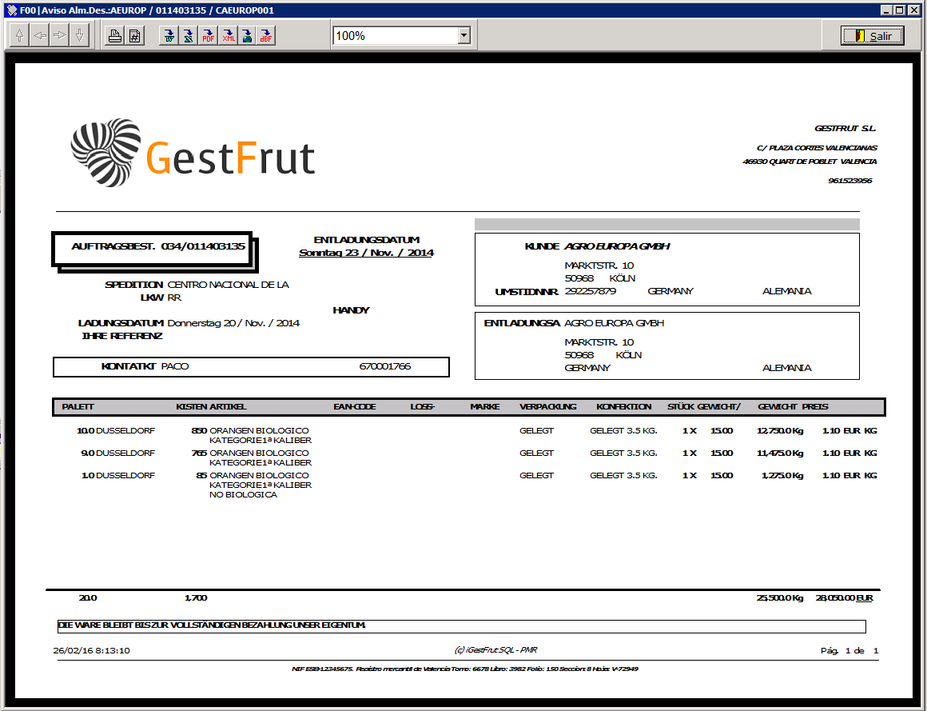Minimize the report preview window

click(886, 10)
